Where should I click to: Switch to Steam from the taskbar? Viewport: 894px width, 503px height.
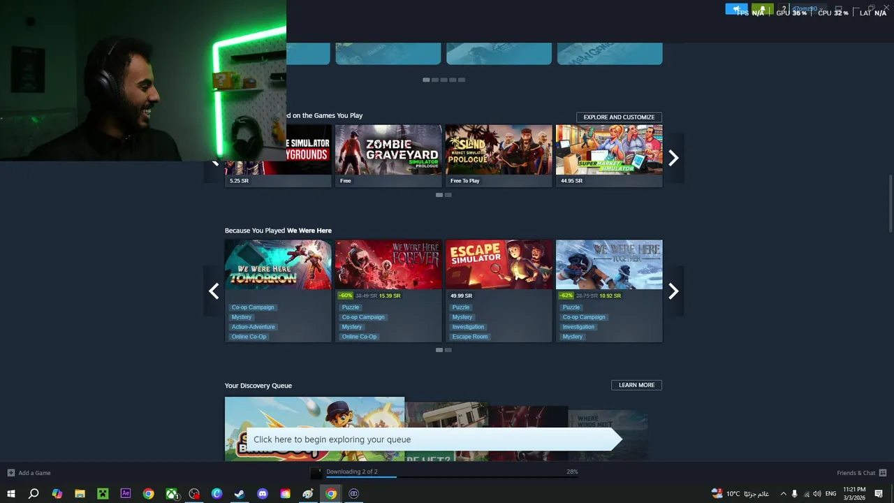point(240,493)
